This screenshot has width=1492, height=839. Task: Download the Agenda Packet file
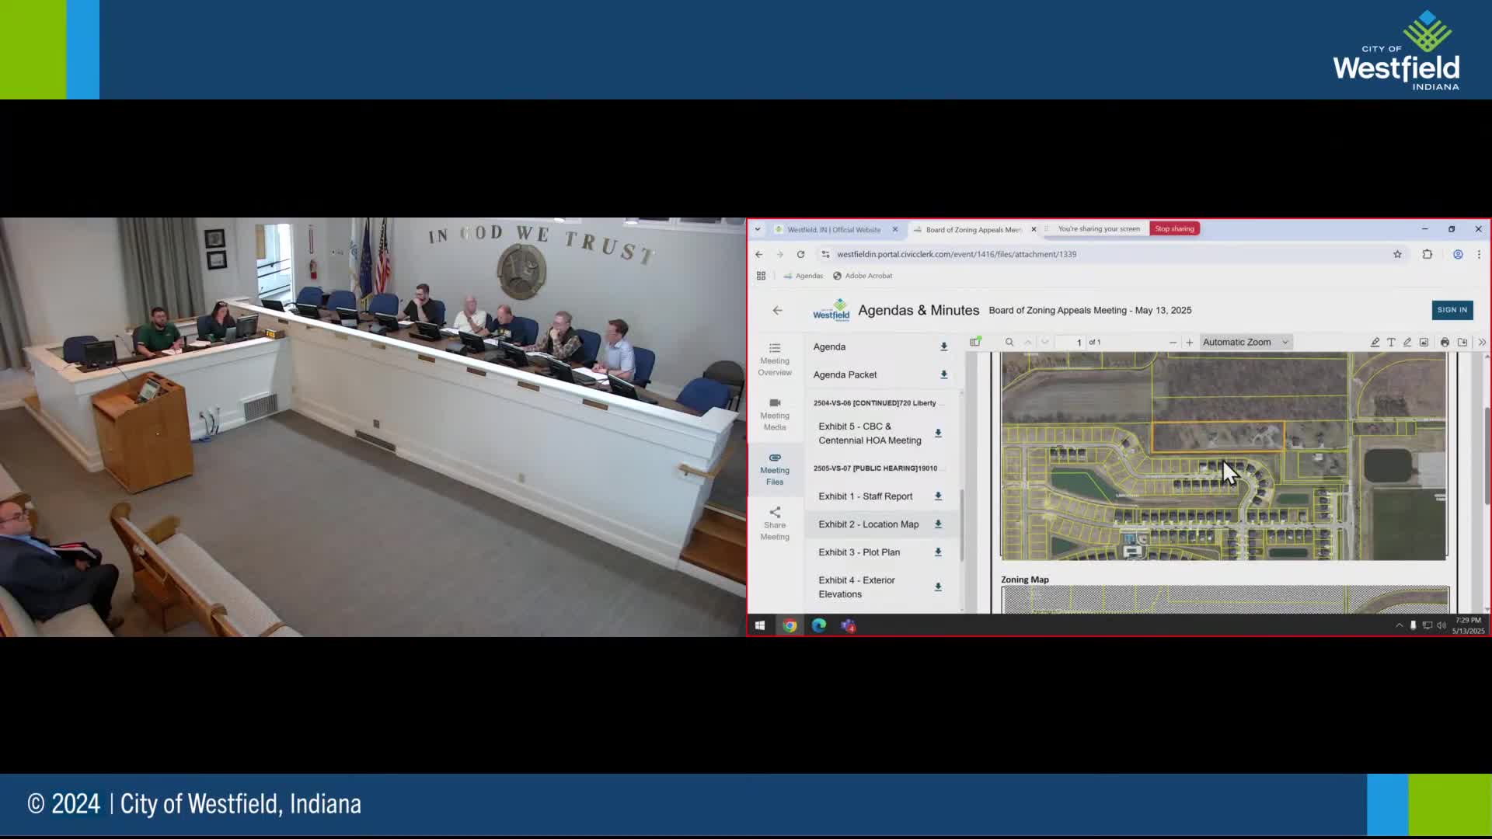click(943, 374)
